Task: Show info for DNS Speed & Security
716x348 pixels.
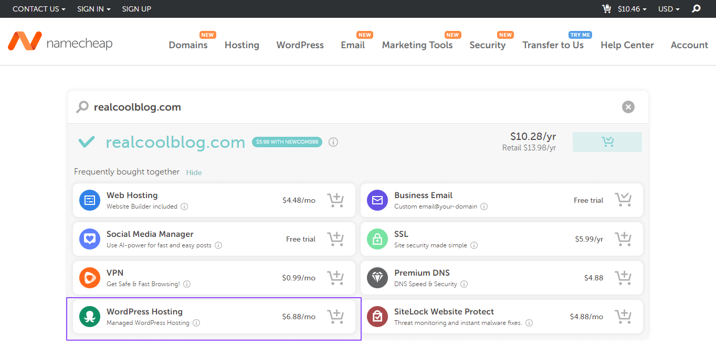Action: pos(464,284)
